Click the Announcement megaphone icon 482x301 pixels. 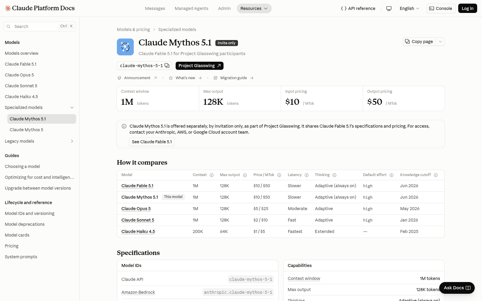point(119,78)
